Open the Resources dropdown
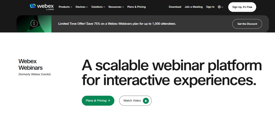The width and height of the screenshot is (275, 117). tap(116, 7)
